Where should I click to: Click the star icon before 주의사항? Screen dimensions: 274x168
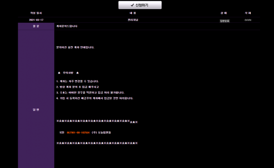pyautogui.click(x=59, y=73)
